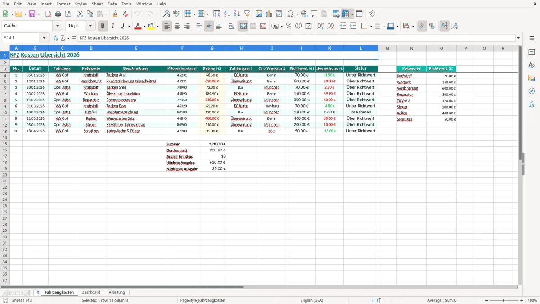
Task: Click the Increase Indent icon
Action: (x=343, y=26)
